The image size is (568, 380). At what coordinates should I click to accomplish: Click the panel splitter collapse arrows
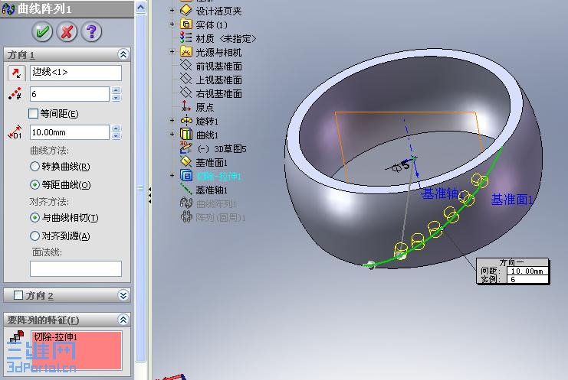click(149, 196)
